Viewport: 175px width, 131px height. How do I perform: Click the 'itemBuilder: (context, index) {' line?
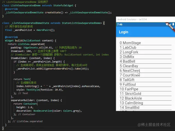pyautogui.click(x=33, y=58)
